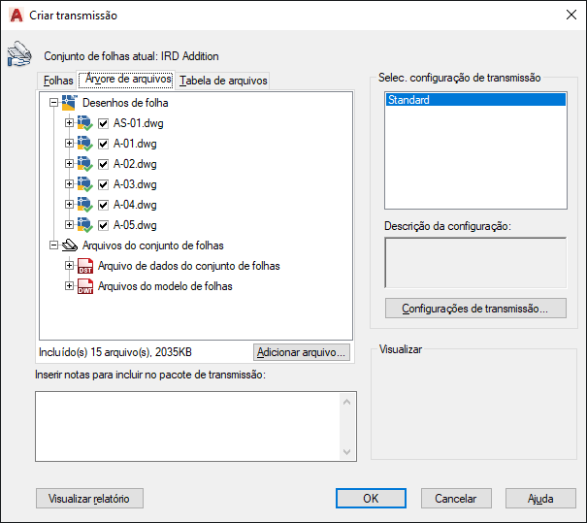Click the sheet set icon beside Conjunto de folhas atual
This screenshot has height=523, width=587.
(x=19, y=55)
